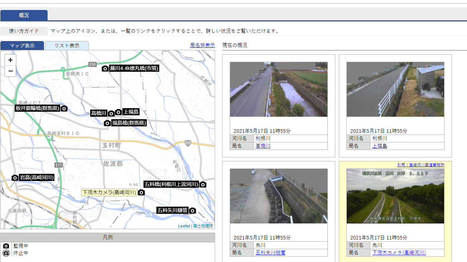Select 下茂木カメラ(高崎河川) camera marker
This screenshot has height=262, width=467.
(141, 193)
